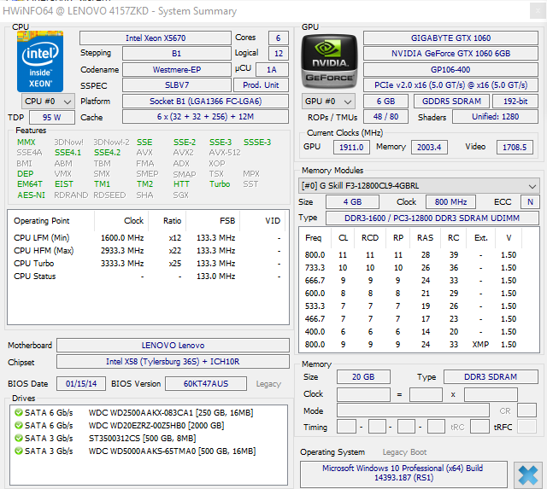The height and width of the screenshot is (489, 547).
Task: Click status icon of WDC WD20EZRZ drive
Action: pos(17,425)
